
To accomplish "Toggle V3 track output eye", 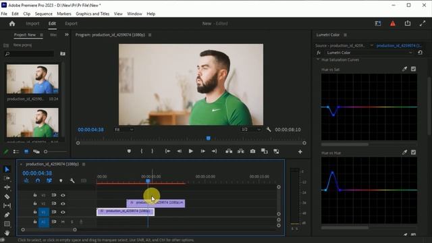I will (63, 195).
